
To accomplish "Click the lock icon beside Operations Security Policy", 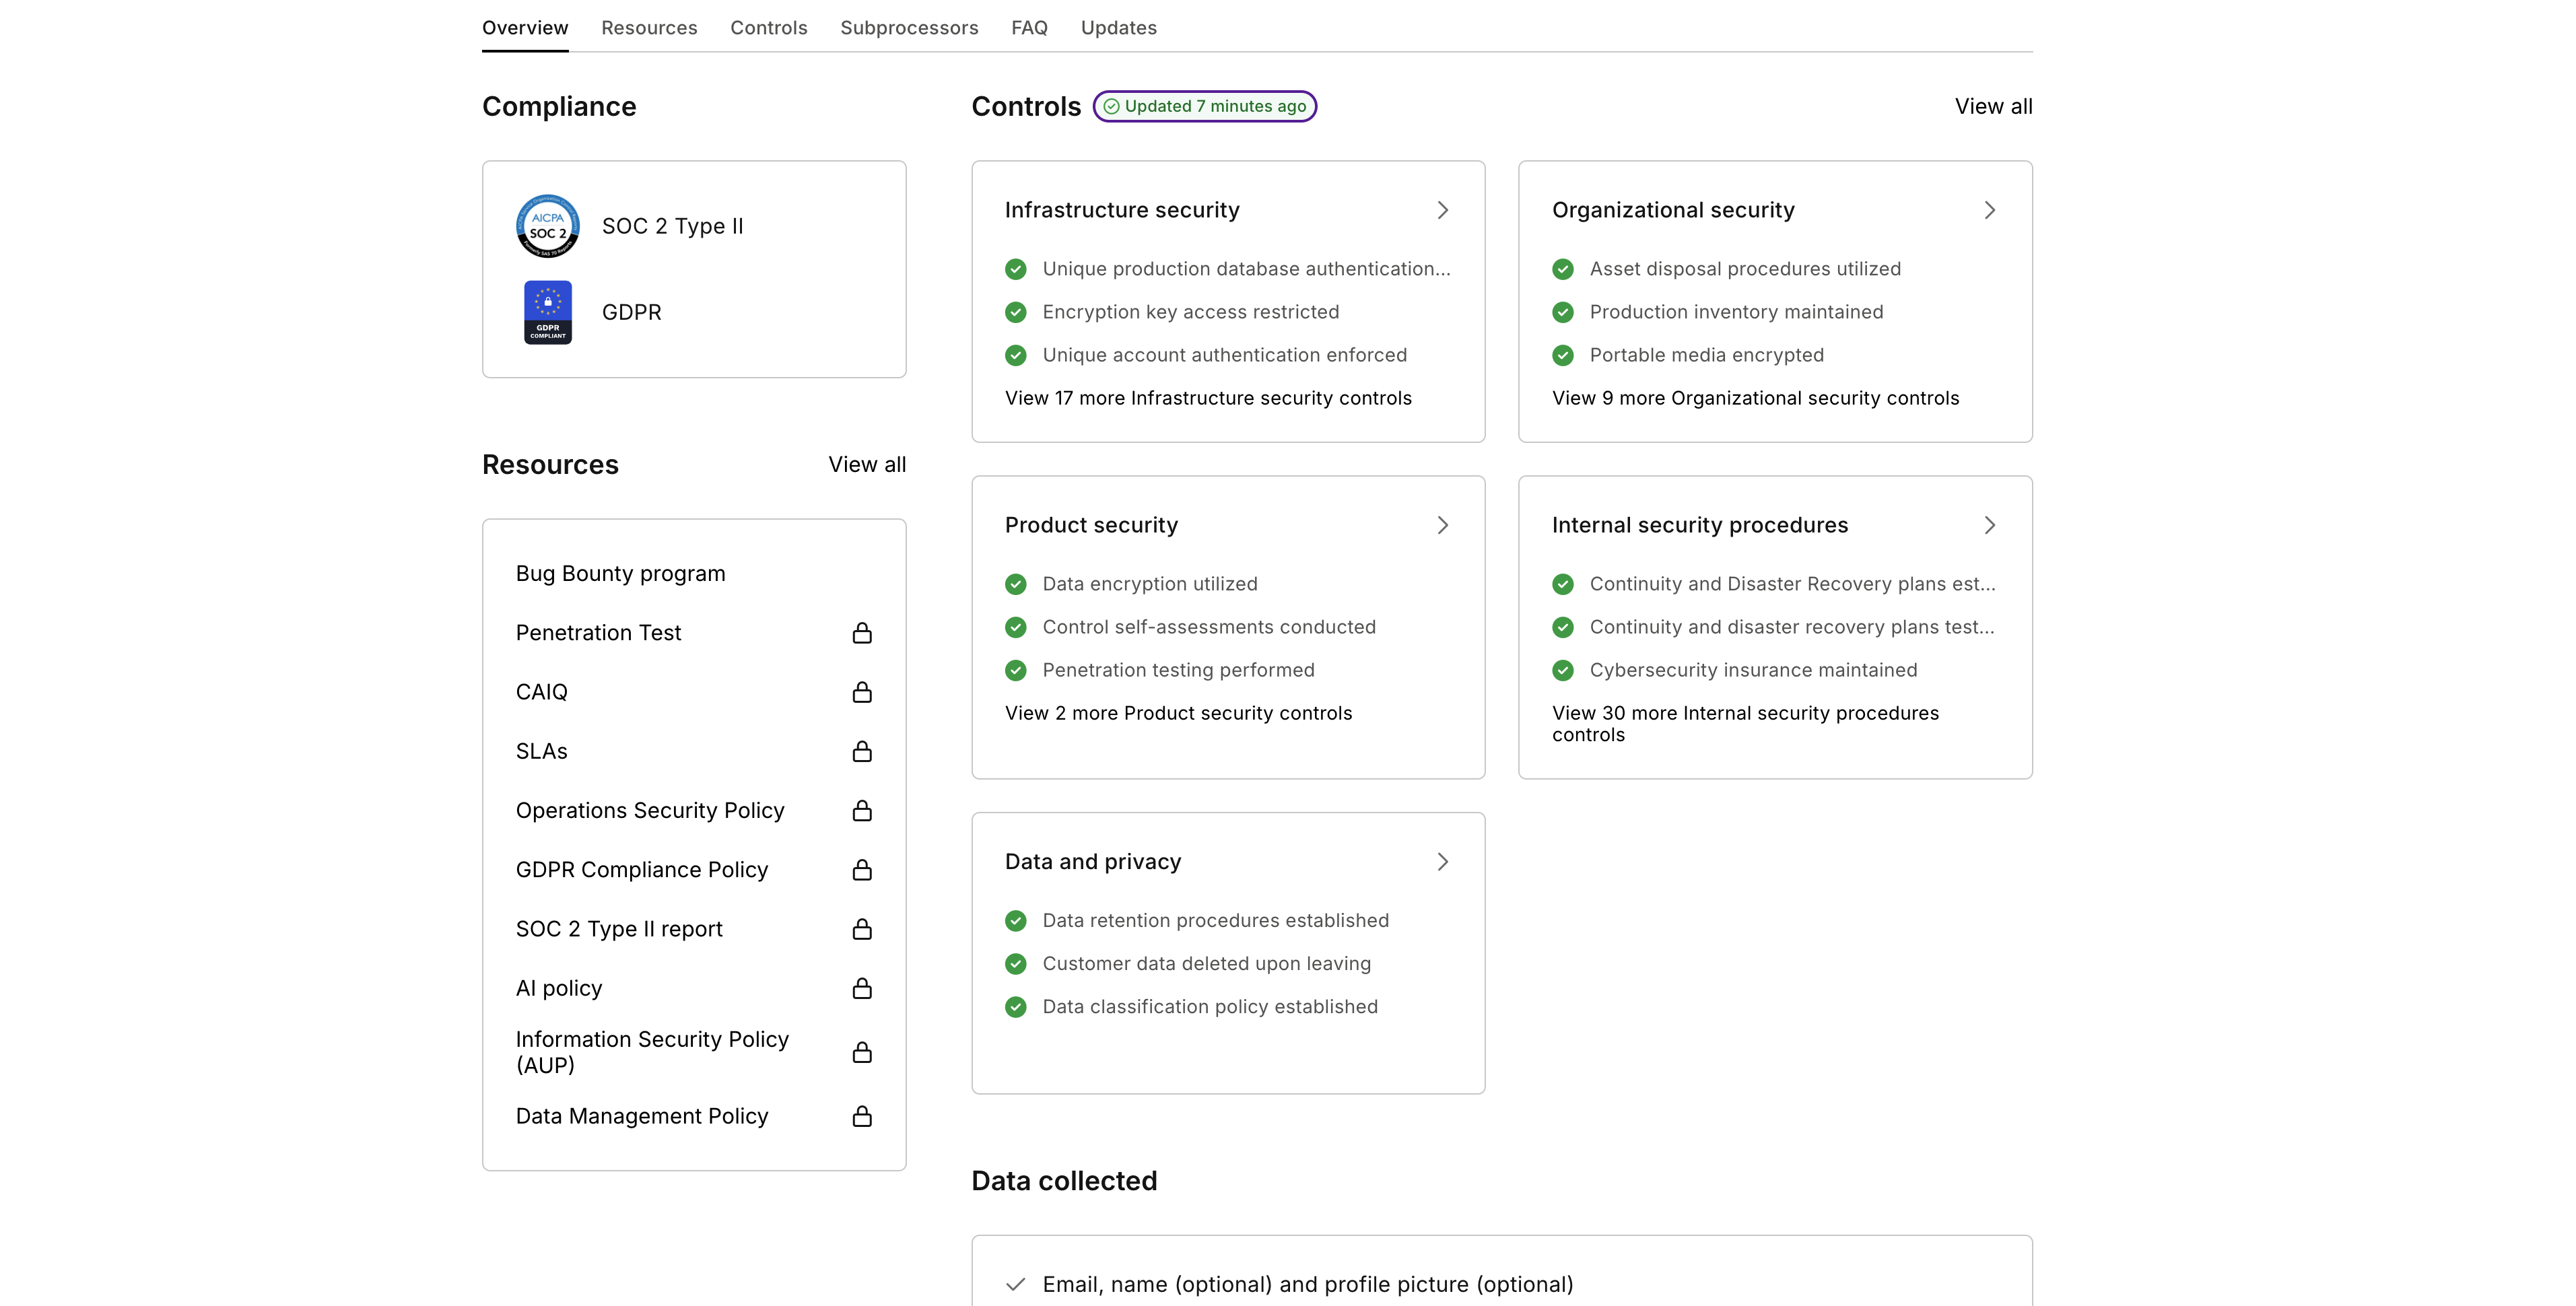I will (862, 811).
